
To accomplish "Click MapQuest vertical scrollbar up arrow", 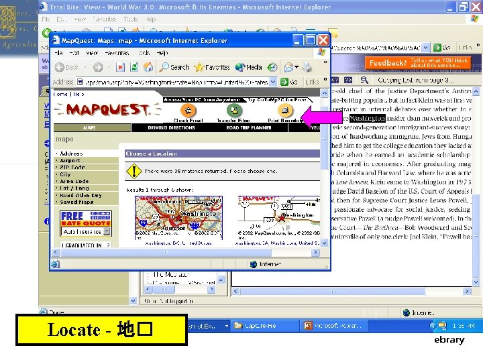I will click(x=325, y=93).
